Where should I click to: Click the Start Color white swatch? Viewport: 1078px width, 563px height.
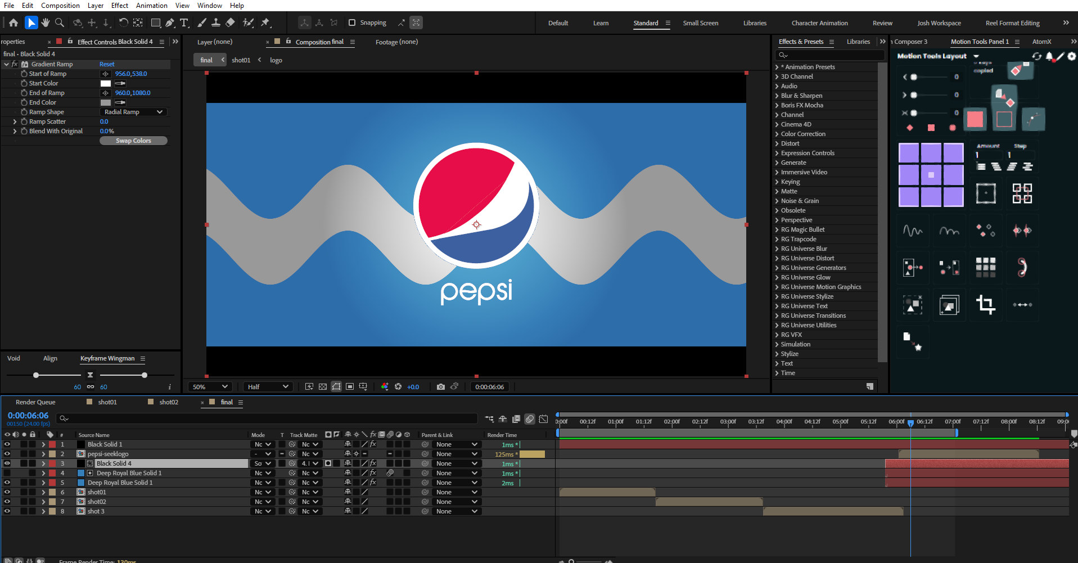click(x=106, y=83)
